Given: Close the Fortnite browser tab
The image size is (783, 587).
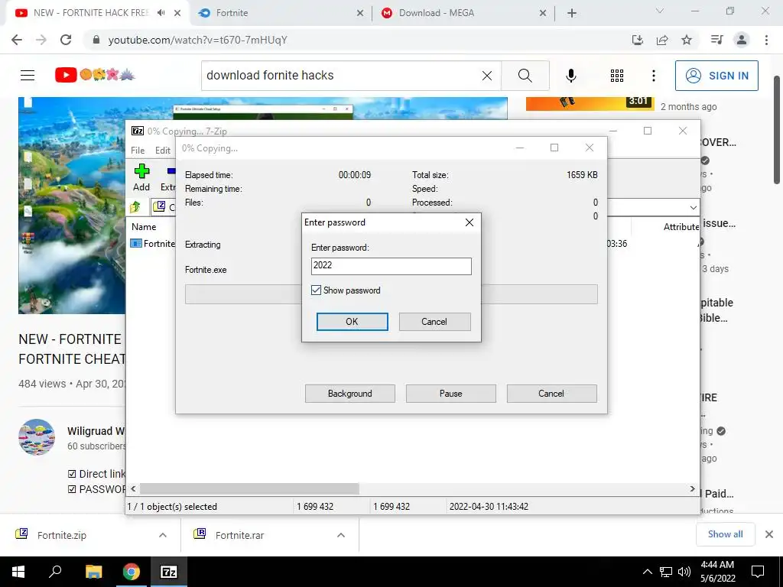Looking at the screenshot, I should [x=360, y=14].
